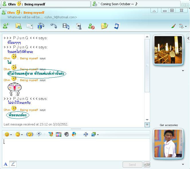Open the games icon with playing card
Screen dimensions: 190x169
pyautogui.click(x=79, y=26)
